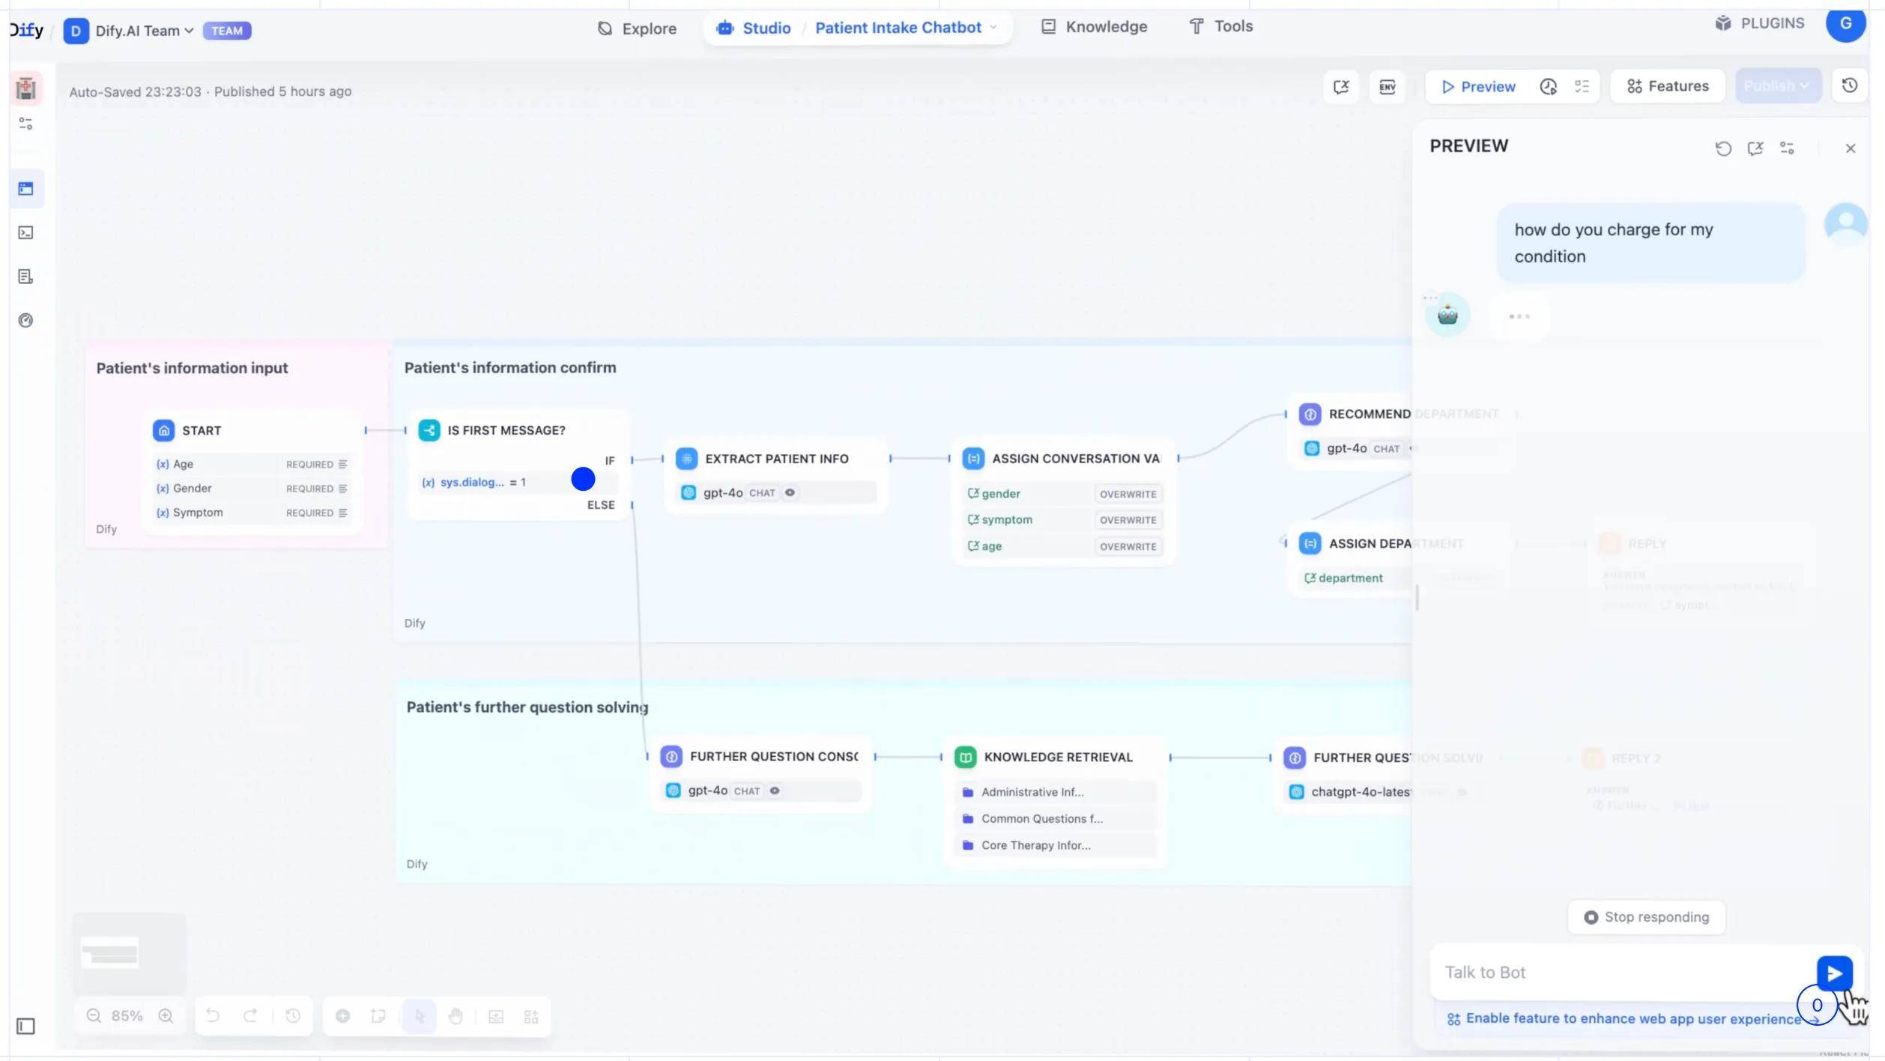Toggle the checklist icon next to Preview

(x=1582, y=87)
